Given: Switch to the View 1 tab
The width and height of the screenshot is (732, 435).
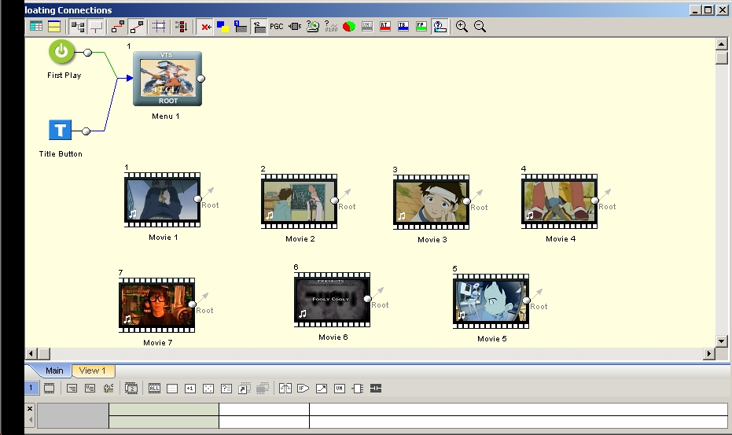Looking at the screenshot, I should point(93,370).
